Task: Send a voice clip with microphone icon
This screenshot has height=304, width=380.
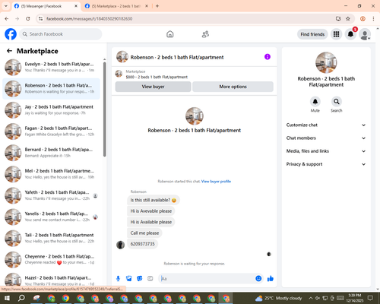Action: (x=118, y=279)
